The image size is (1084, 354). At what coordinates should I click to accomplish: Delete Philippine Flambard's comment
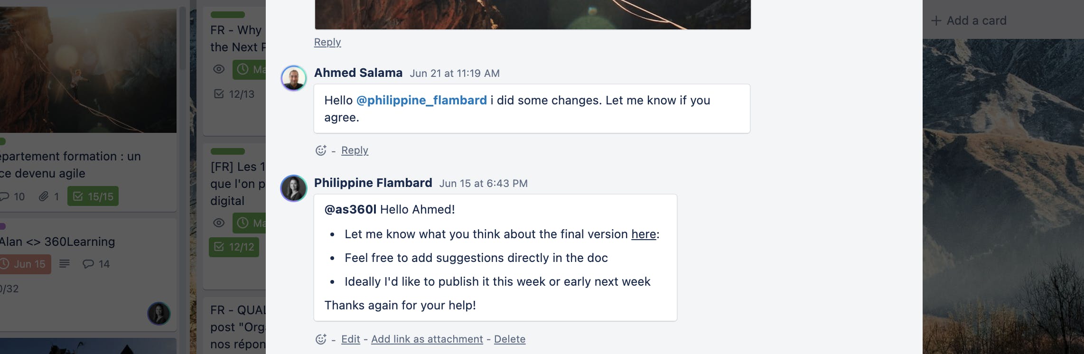point(509,339)
